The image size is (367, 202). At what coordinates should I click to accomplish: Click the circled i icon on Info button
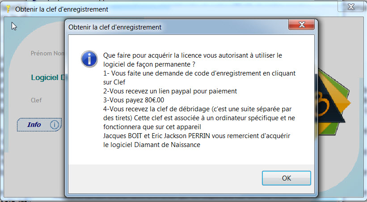point(54,125)
